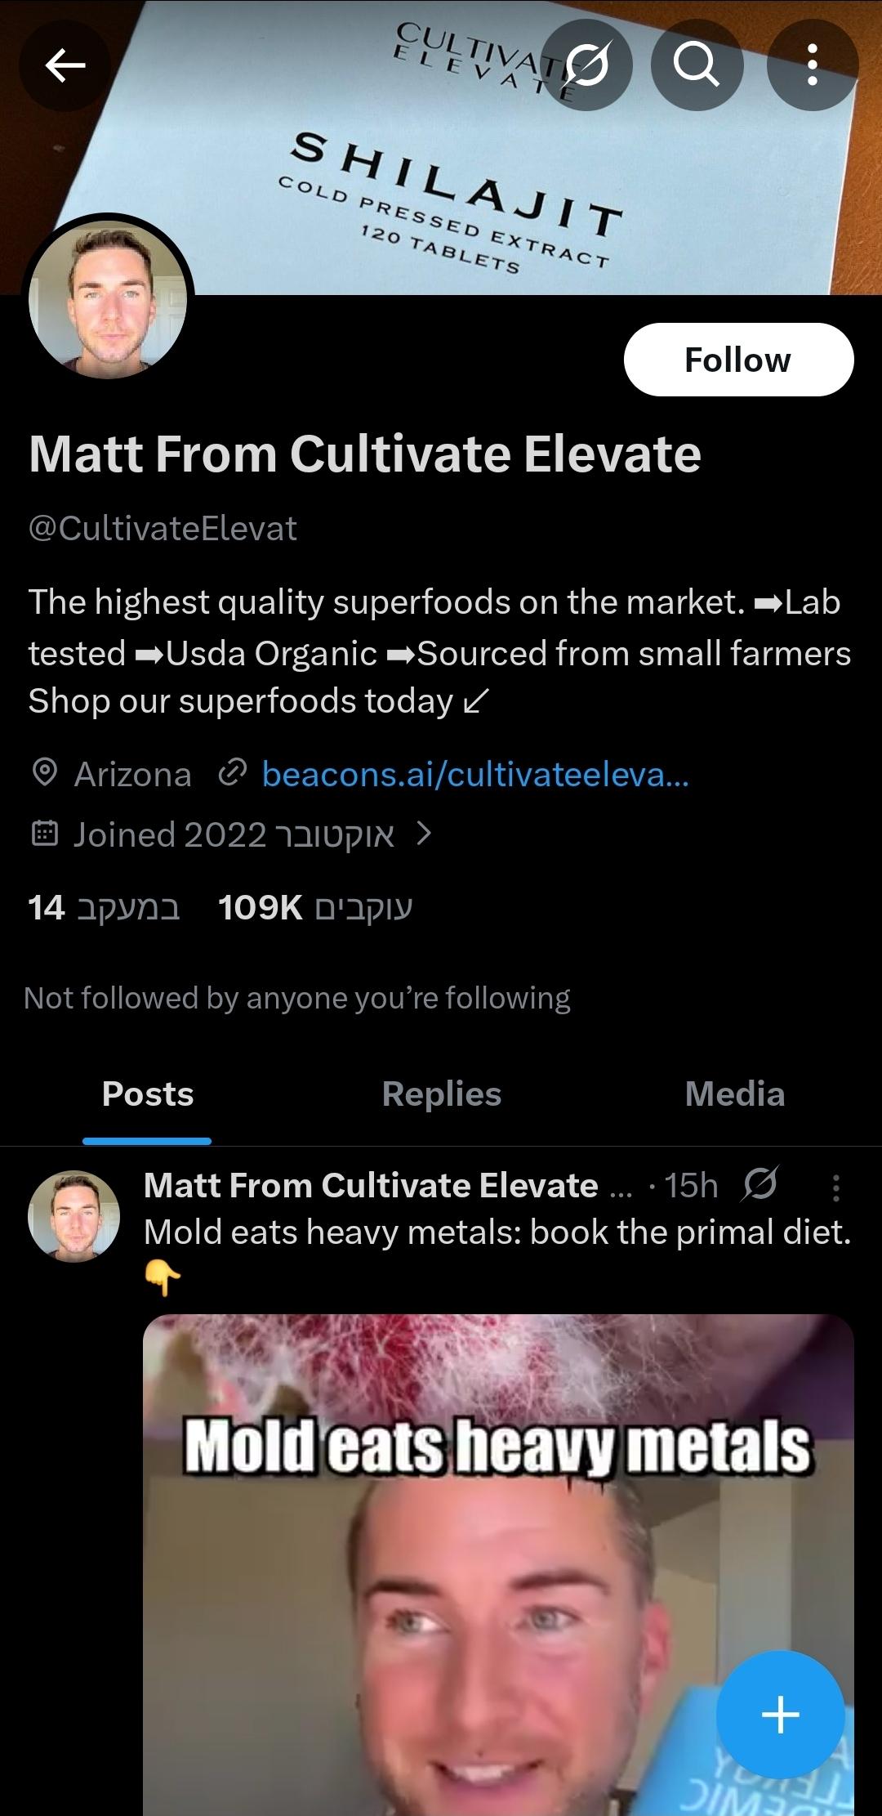The width and height of the screenshot is (882, 1816).
Task: Select the Posts tab
Action: coord(148,1094)
